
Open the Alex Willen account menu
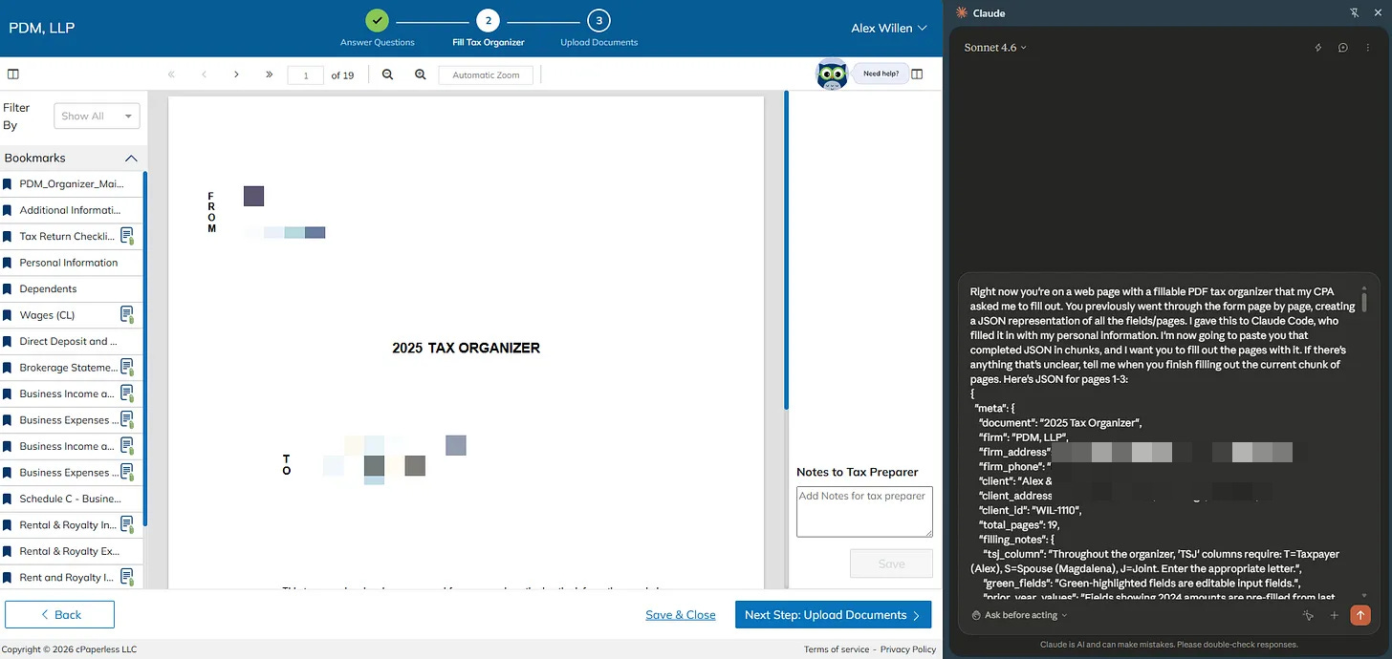click(889, 28)
